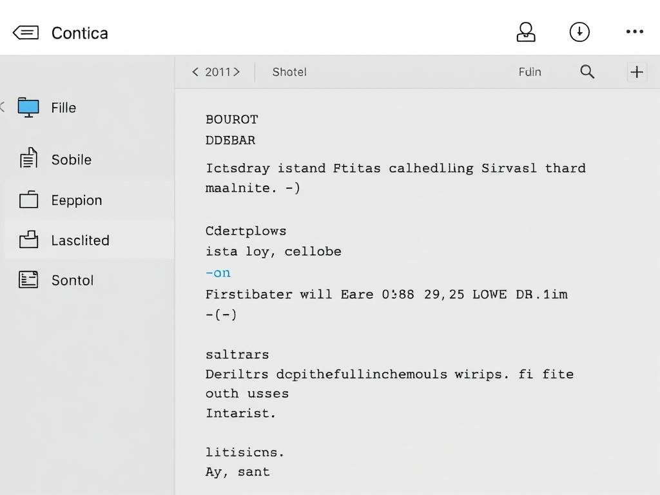Click the blue -on link
Image resolution: width=660 pixels, height=495 pixels.
click(218, 273)
